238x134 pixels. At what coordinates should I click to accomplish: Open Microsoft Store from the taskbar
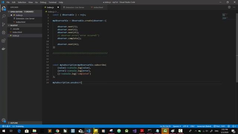(27, 131)
